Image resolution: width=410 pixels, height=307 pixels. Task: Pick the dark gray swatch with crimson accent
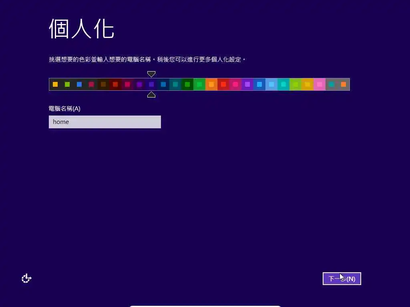click(x=91, y=84)
